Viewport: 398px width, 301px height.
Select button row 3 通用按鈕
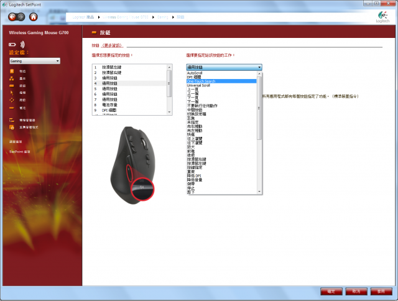(x=129, y=78)
